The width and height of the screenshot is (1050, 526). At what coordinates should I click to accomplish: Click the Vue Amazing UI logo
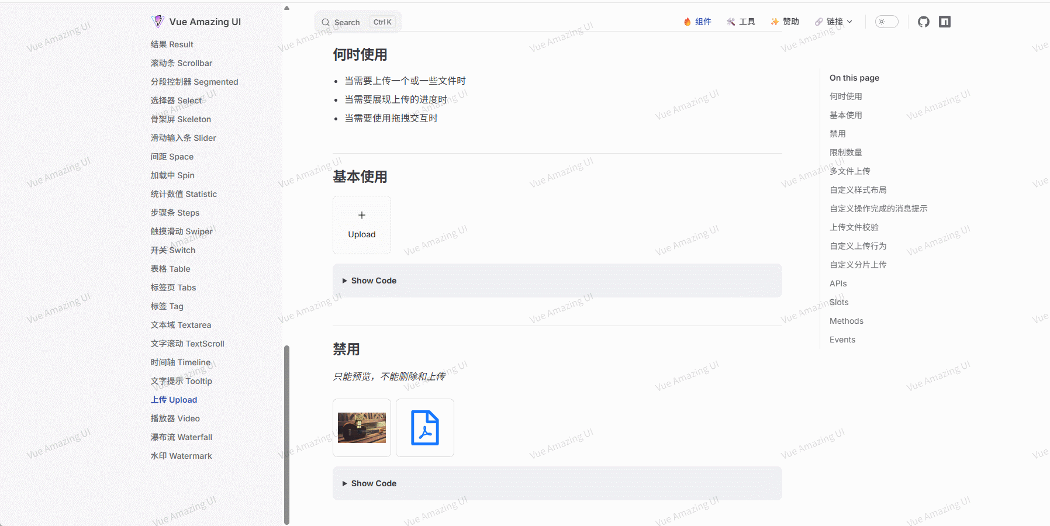(x=158, y=22)
